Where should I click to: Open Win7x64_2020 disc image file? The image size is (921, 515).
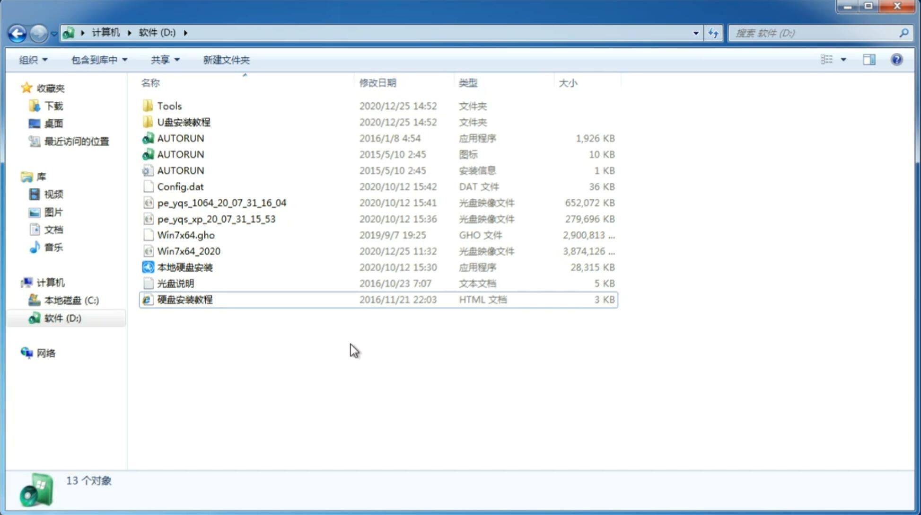[x=188, y=251]
